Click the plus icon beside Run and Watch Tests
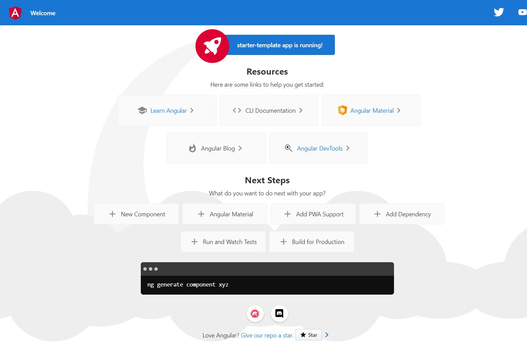Viewport: 527px width, 354px height. pos(194,242)
